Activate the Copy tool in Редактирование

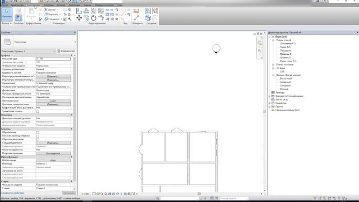click(86, 18)
